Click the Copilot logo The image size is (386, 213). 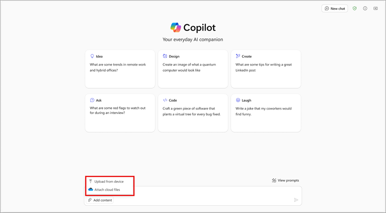tap(176, 28)
